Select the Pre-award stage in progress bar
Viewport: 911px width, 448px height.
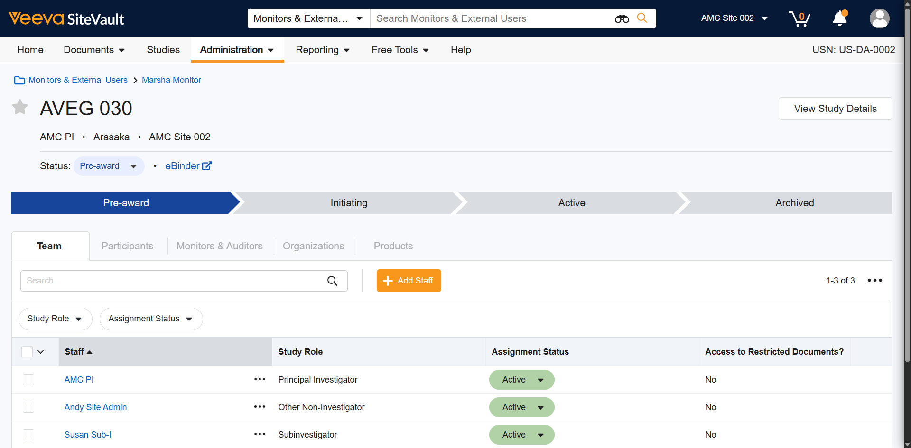coord(126,203)
